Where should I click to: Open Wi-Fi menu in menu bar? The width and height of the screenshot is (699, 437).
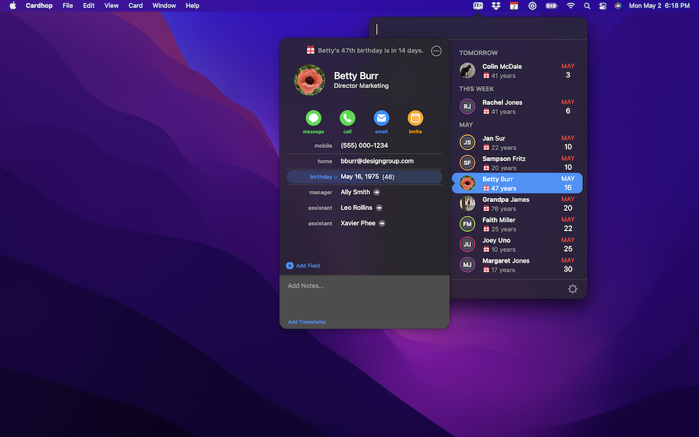(571, 5)
